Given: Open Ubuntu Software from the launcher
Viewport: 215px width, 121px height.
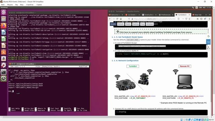Looking at the screenshot, I should click(x=4, y=52).
